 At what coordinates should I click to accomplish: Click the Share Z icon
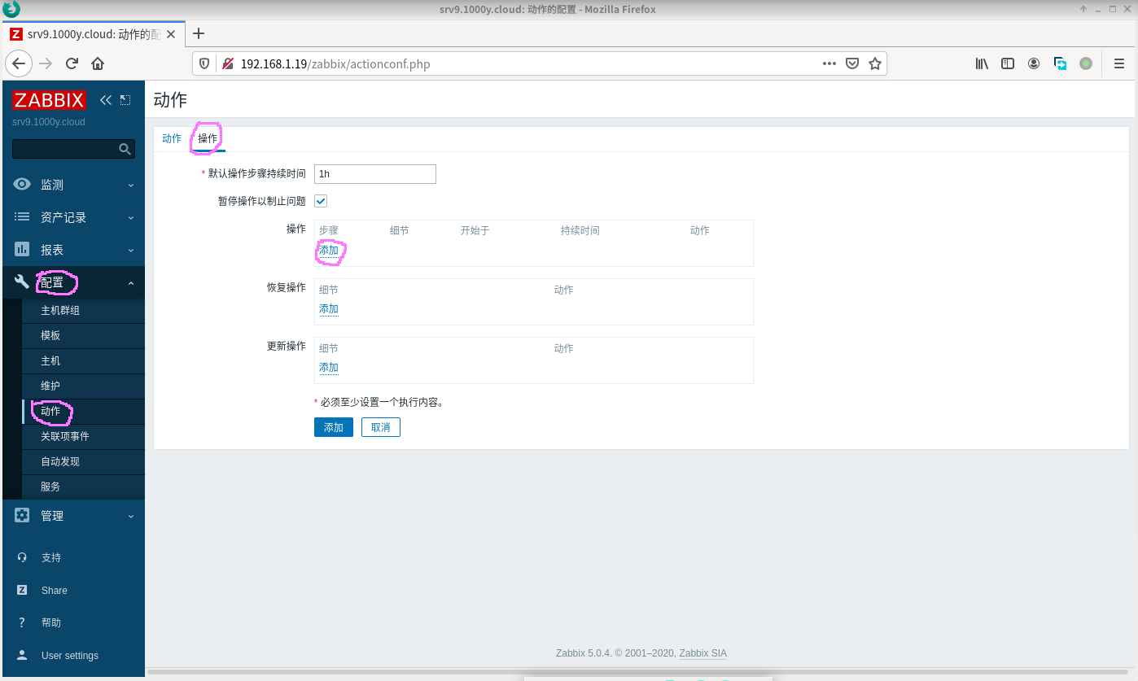[x=22, y=590]
